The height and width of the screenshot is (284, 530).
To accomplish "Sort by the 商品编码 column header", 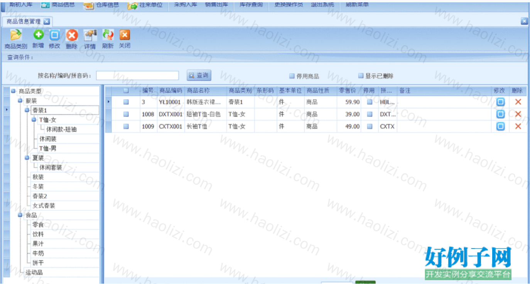I will click(170, 91).
